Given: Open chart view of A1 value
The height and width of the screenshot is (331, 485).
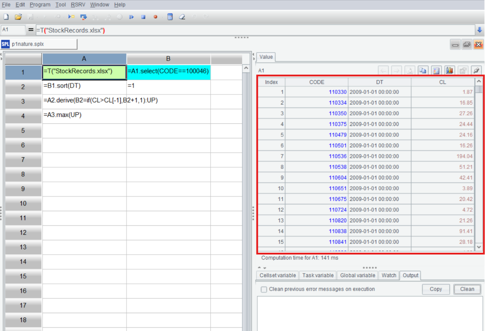Looking at the screenshot, I should [449, 71].
